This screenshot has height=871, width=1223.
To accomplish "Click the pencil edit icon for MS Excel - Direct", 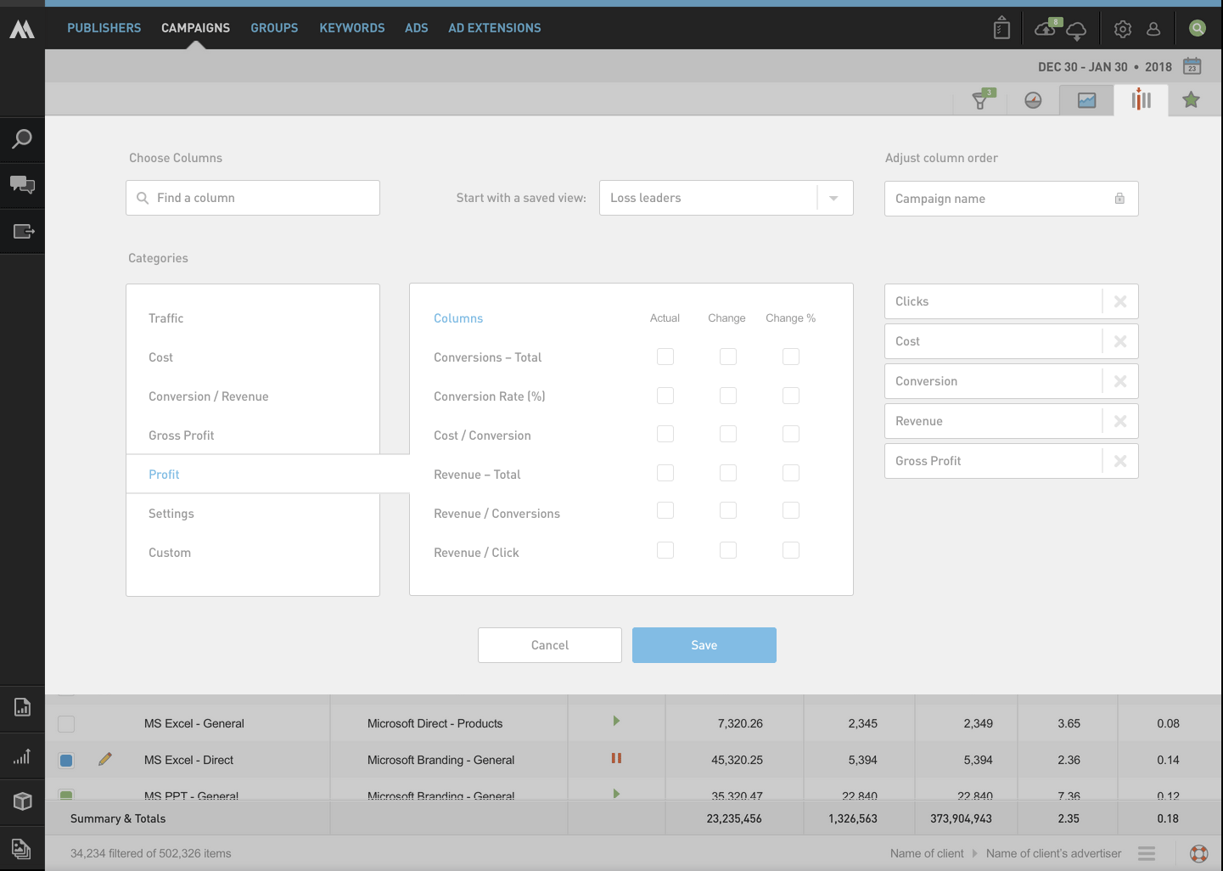I will [x=105, y=759].
